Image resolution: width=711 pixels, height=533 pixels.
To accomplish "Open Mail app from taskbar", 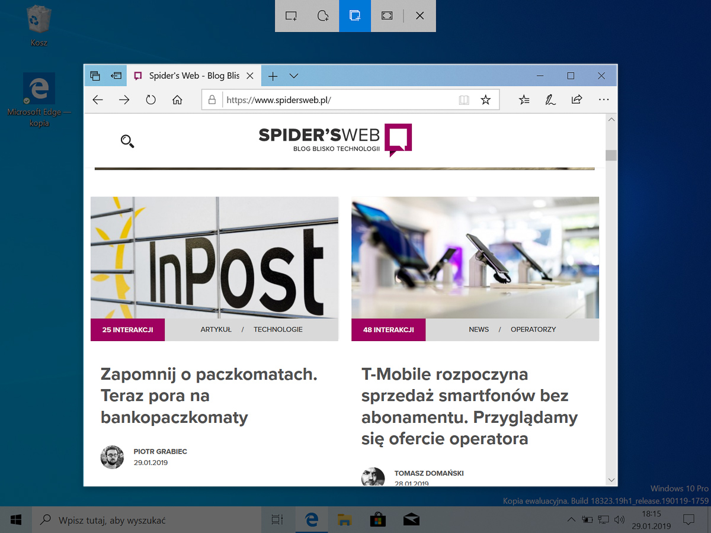I will pyautogui.click(x=411, y=520).
